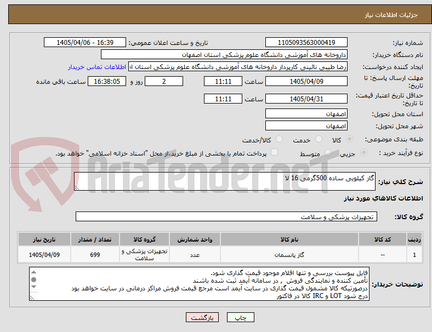Click the announcement date field 1405/04/06 - 16:39
Viewport: 432px width, 332px height.
point(85,43)
